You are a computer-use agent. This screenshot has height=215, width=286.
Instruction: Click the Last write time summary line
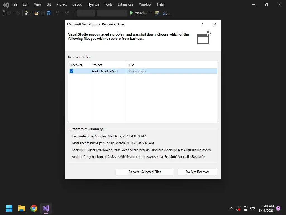pyautogui.click(x=109, y=136)
